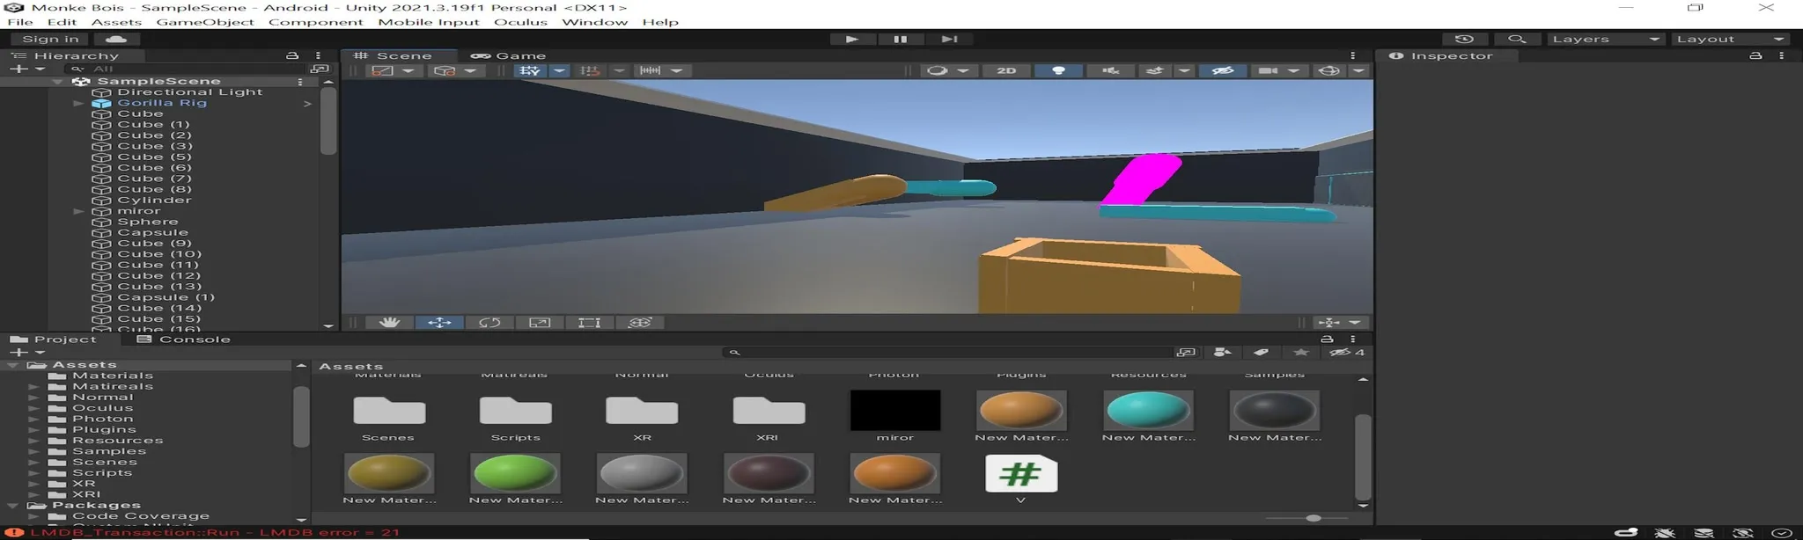
Task: Open the cloud account icon
Action: tap(116, 39)
